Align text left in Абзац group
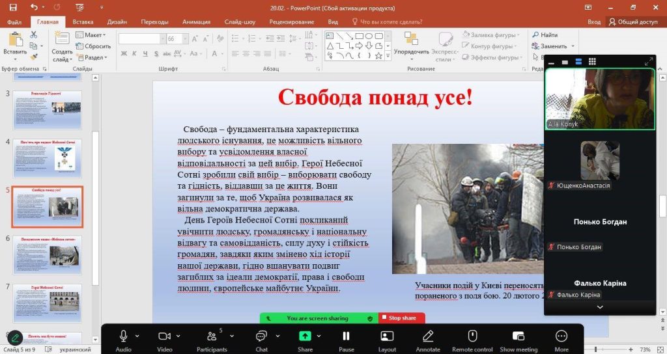Viewport: 667px width, 354px height. tap(235, 53)
